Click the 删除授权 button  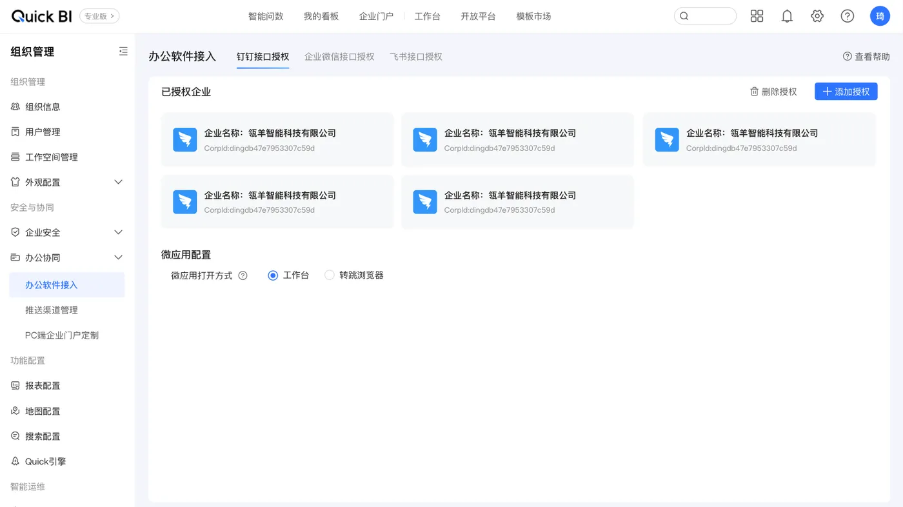pos(773,92)
